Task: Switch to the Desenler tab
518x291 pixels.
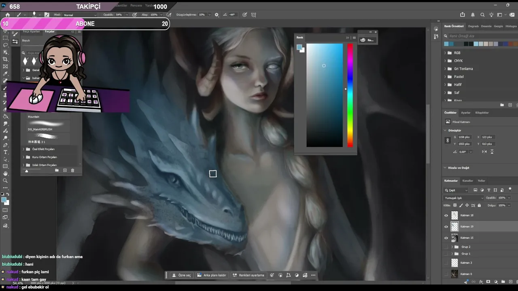Action: coord(486,26)
